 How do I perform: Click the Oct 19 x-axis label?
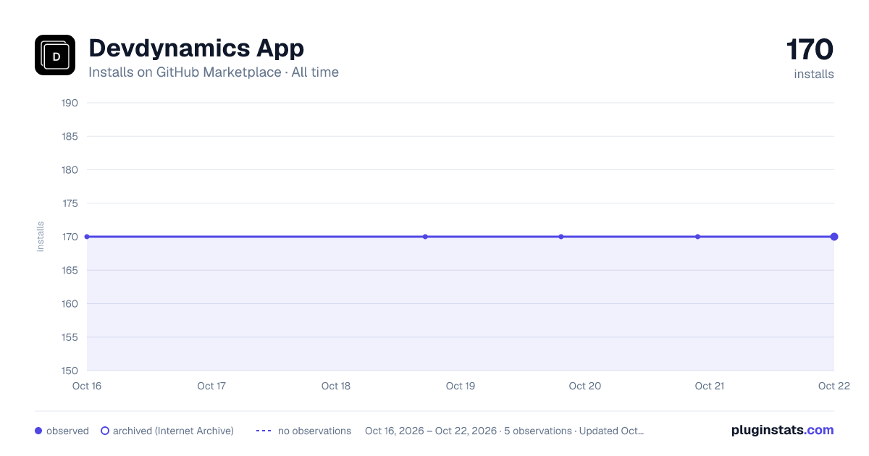coord(461,386)
